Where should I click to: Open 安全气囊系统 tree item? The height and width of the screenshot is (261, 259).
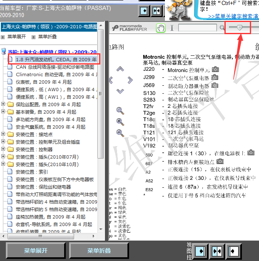(x=51, y=127)
